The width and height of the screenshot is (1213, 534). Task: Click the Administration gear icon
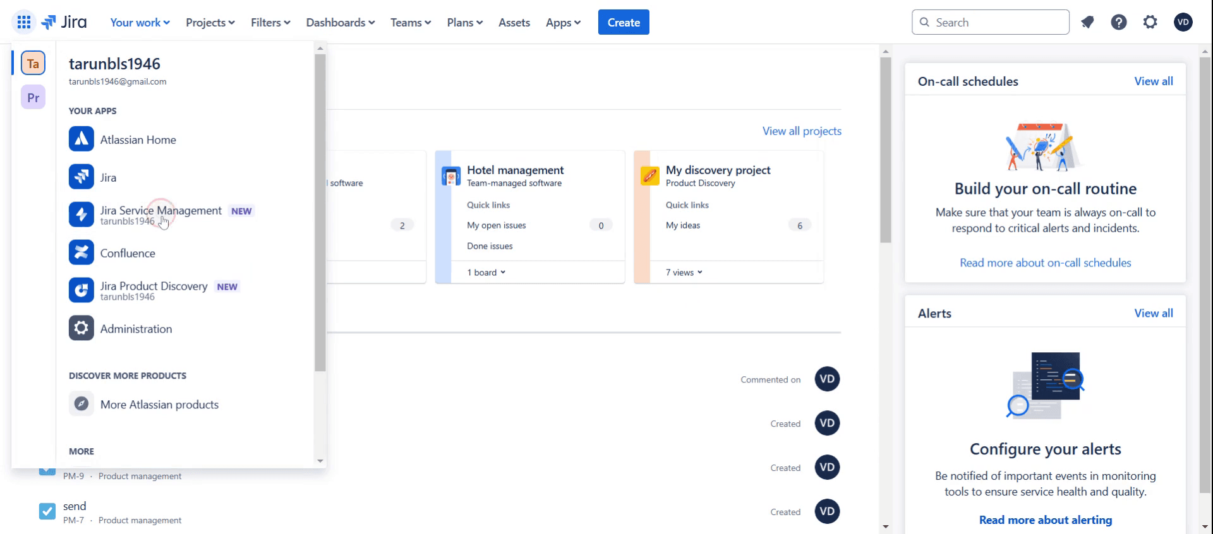(81, 329)
